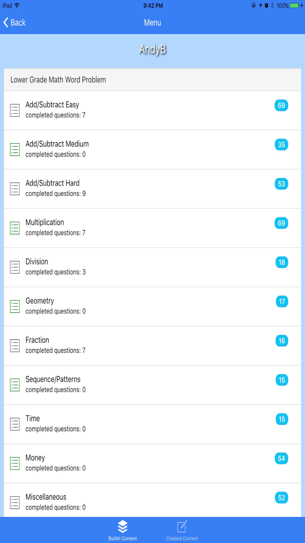Tap the Wi-Fi icon in the status bar
Image resolution: width=305 pixels, height=543 pixels.
[17, 6]
